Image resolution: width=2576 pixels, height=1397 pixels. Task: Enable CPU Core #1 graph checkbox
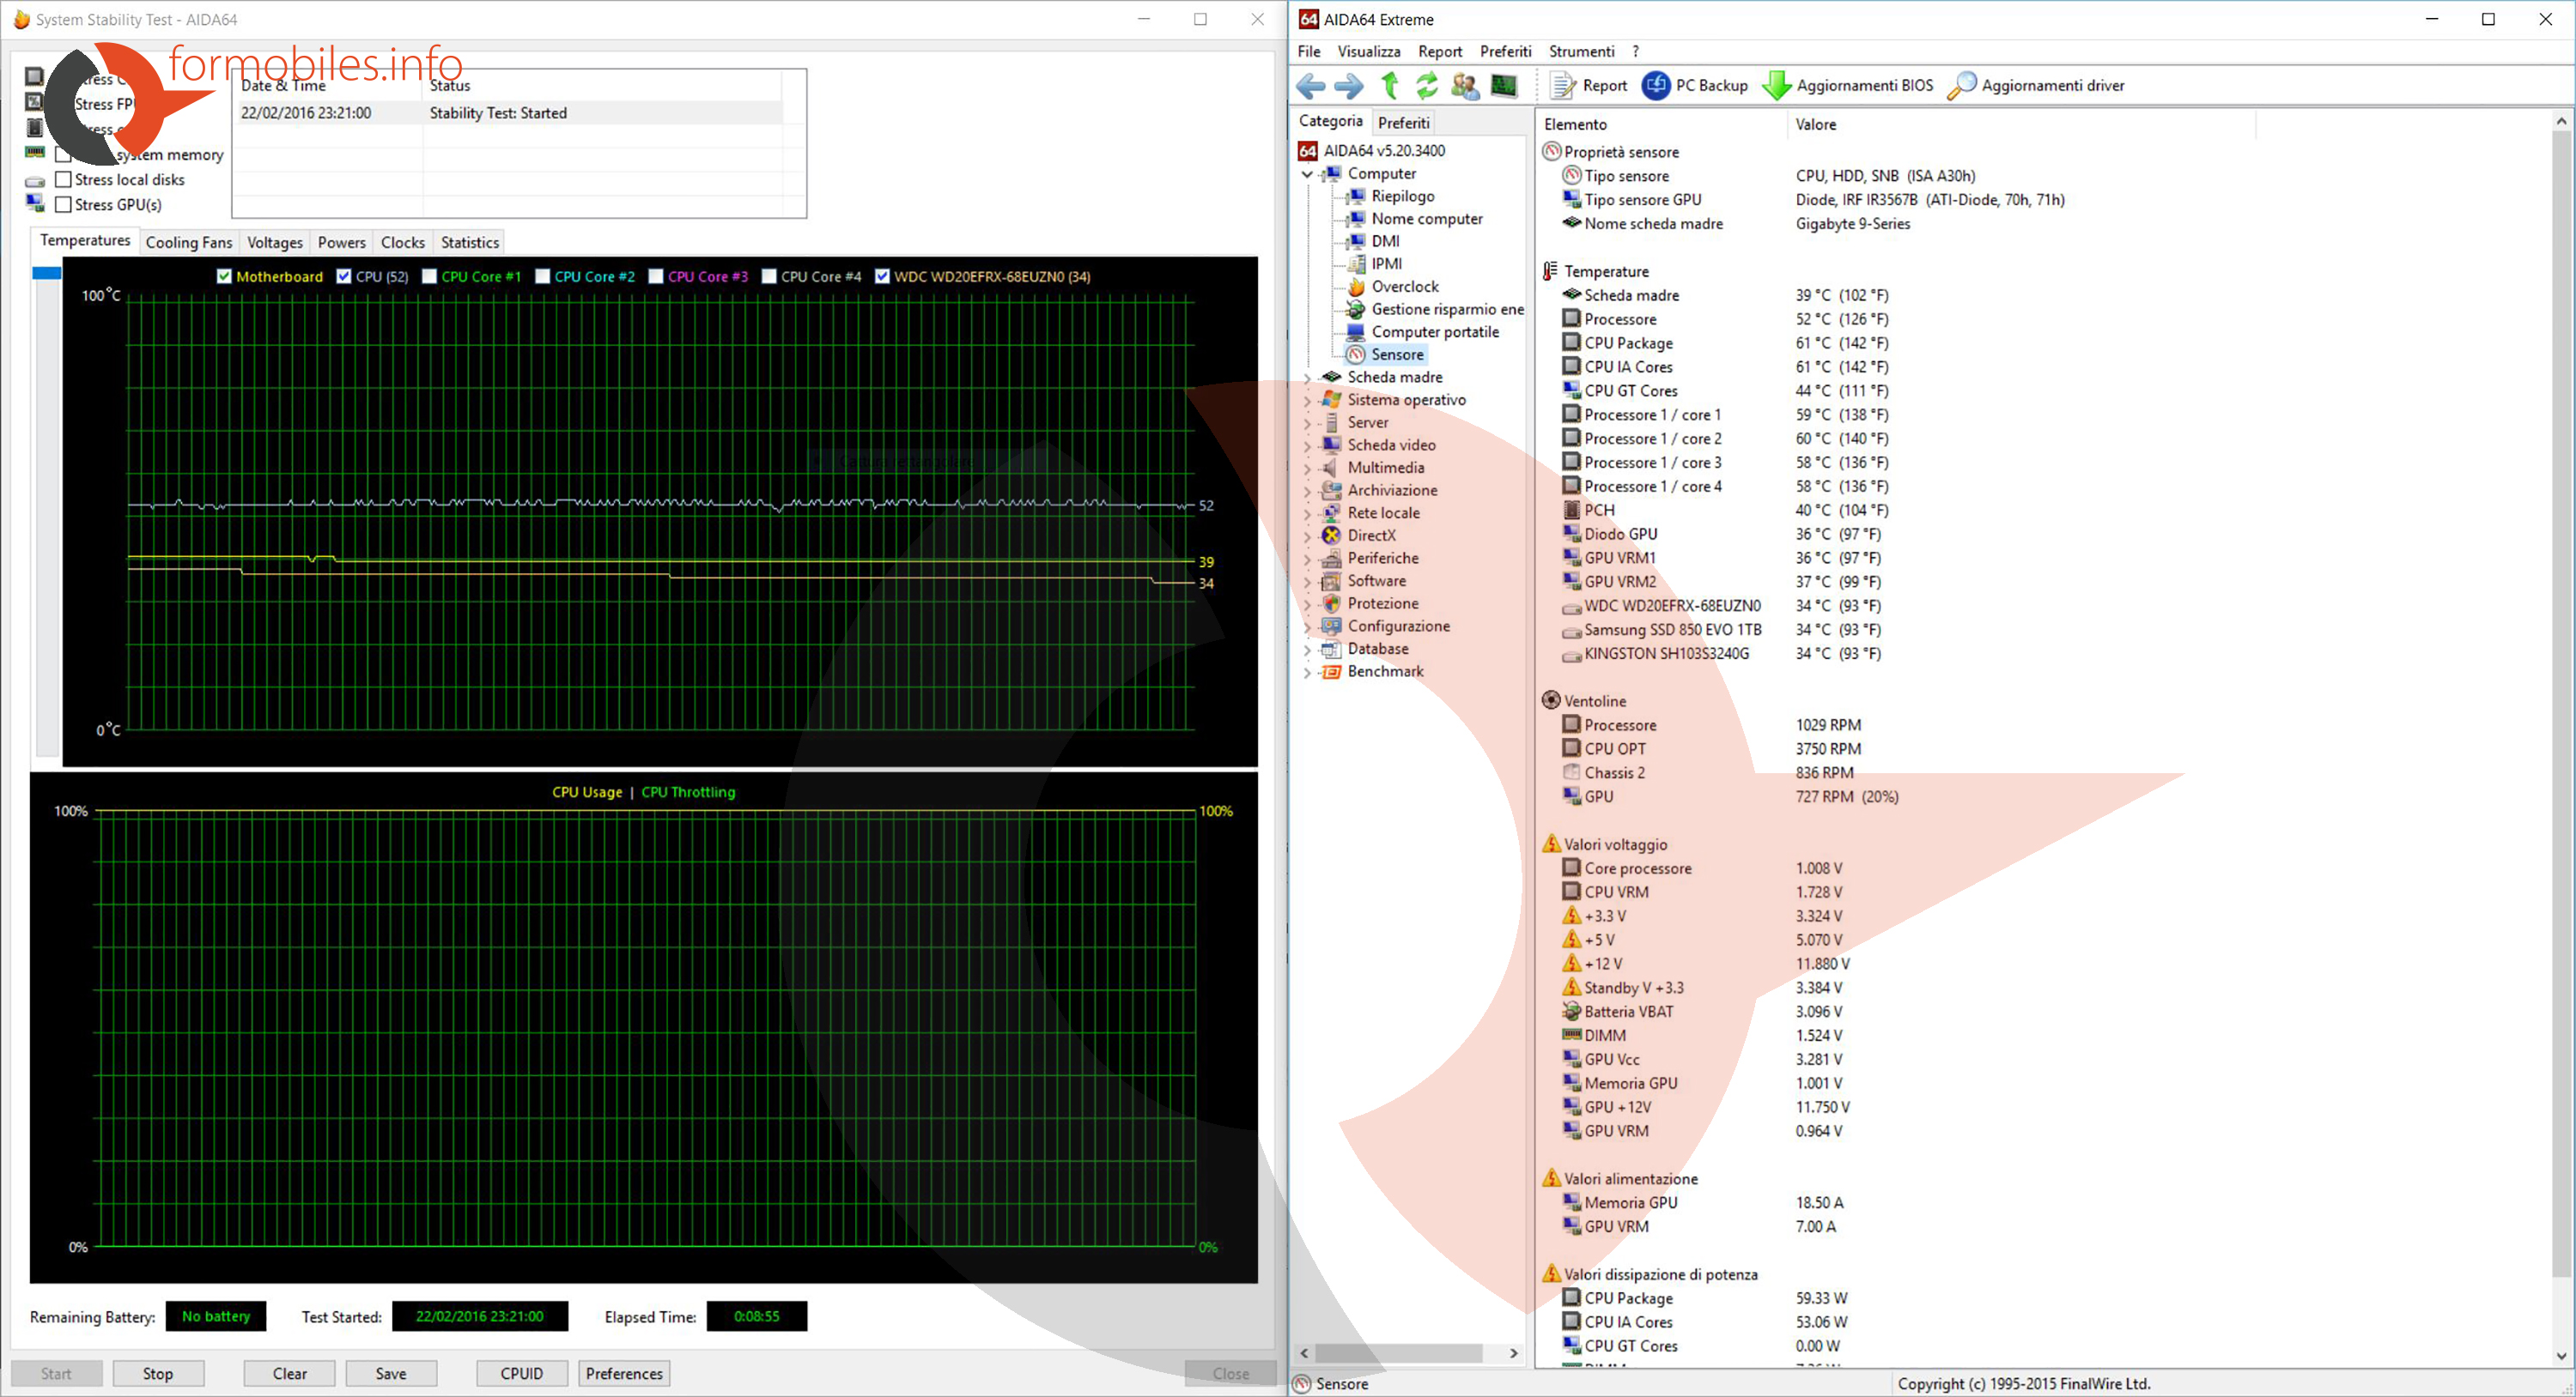coord(430,277)
